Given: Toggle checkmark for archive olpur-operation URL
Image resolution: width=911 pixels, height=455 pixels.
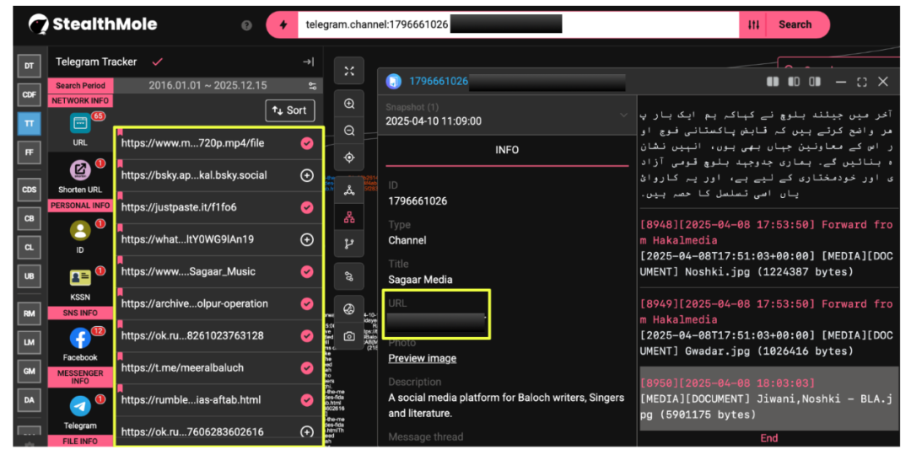Looking at the screenshot, I should pyautogui.click(x=307, y=303).
